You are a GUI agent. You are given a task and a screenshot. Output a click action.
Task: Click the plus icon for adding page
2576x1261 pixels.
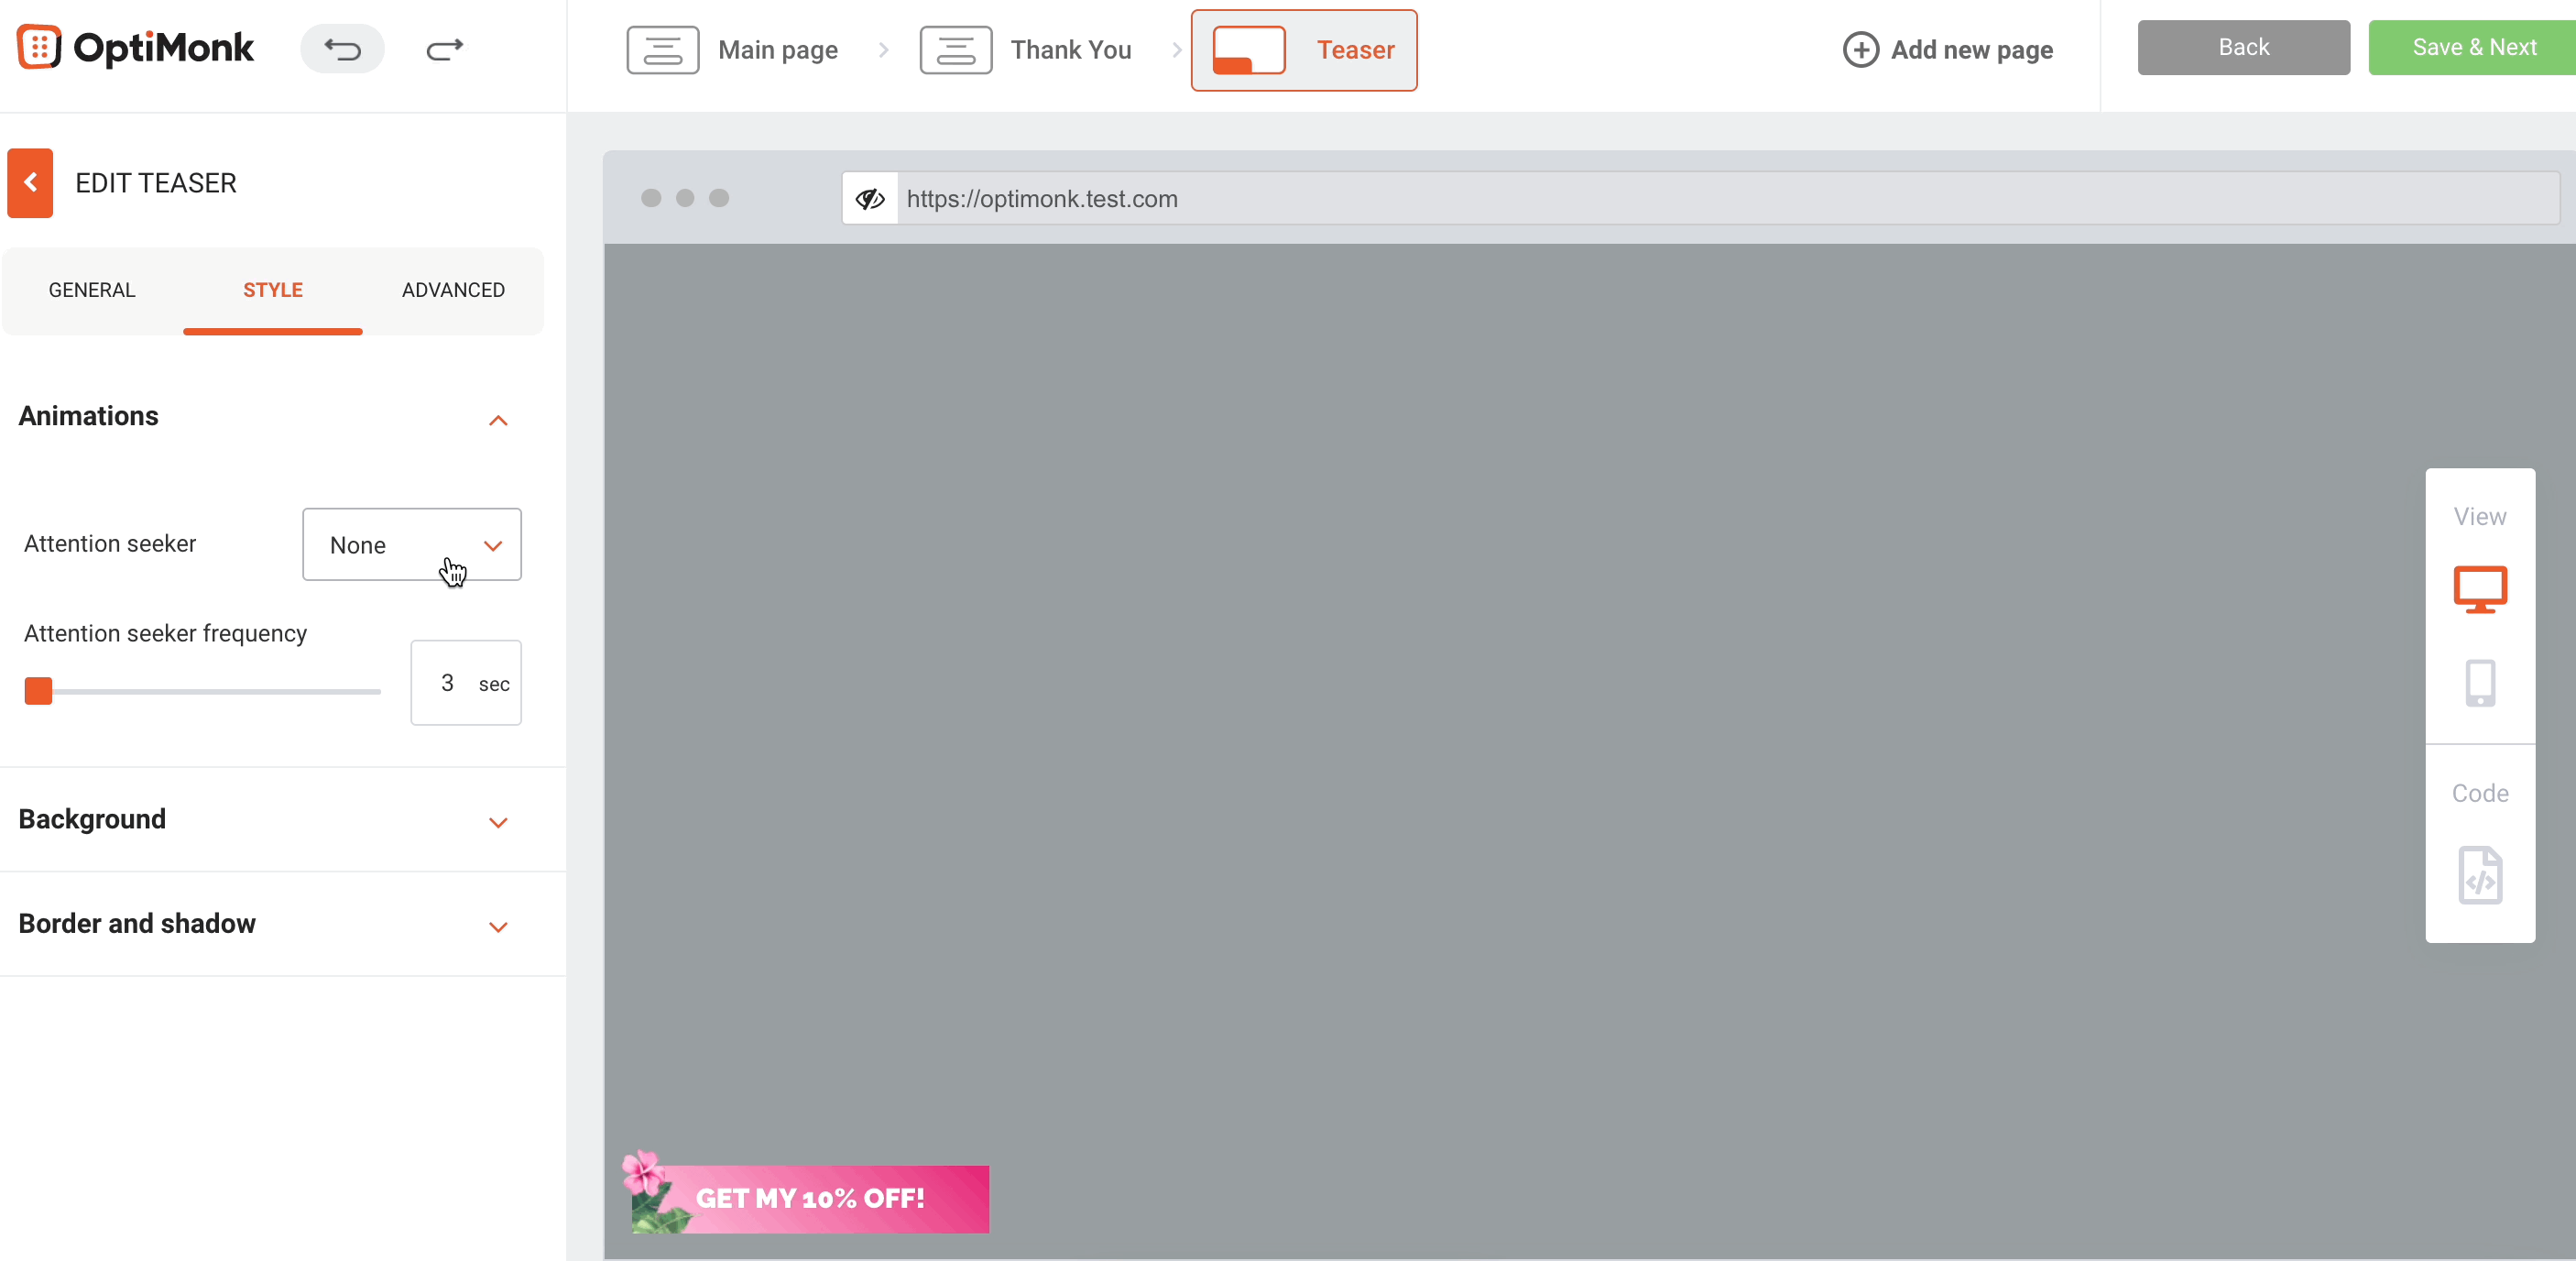tap(1860, 50)
